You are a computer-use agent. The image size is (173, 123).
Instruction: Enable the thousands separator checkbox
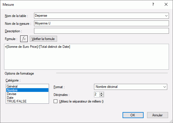coord(56,101)
